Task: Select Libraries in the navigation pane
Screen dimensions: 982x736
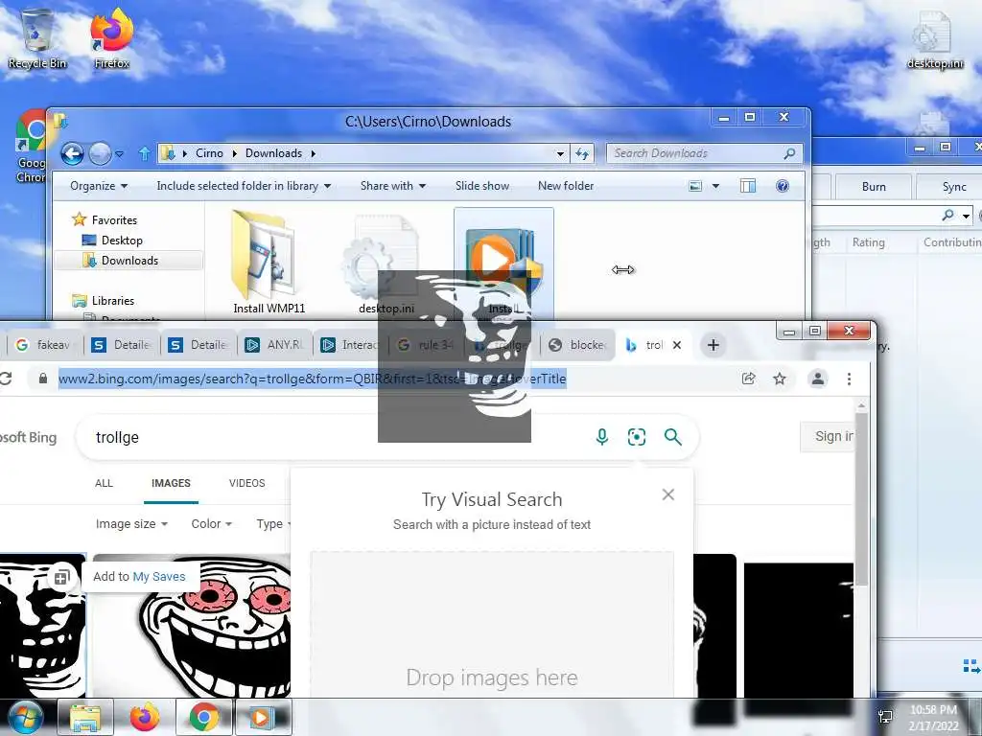Action: point(113,301)
